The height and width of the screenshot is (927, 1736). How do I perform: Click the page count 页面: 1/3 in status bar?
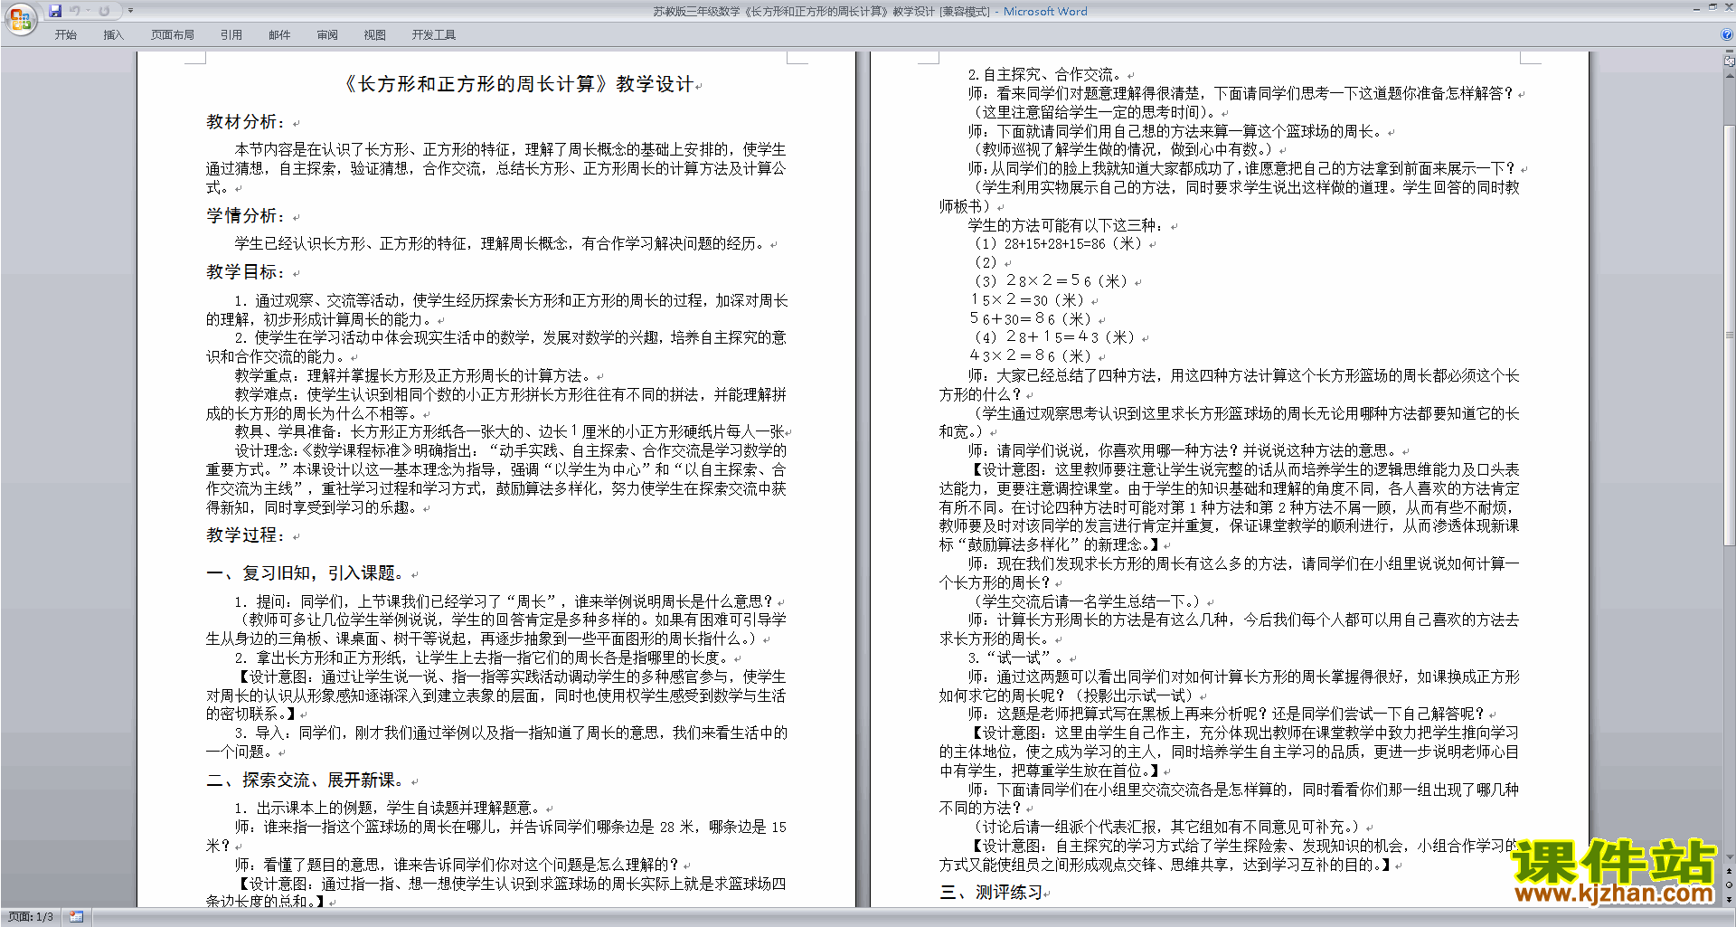pyautogui.click(x=31, y=917)
